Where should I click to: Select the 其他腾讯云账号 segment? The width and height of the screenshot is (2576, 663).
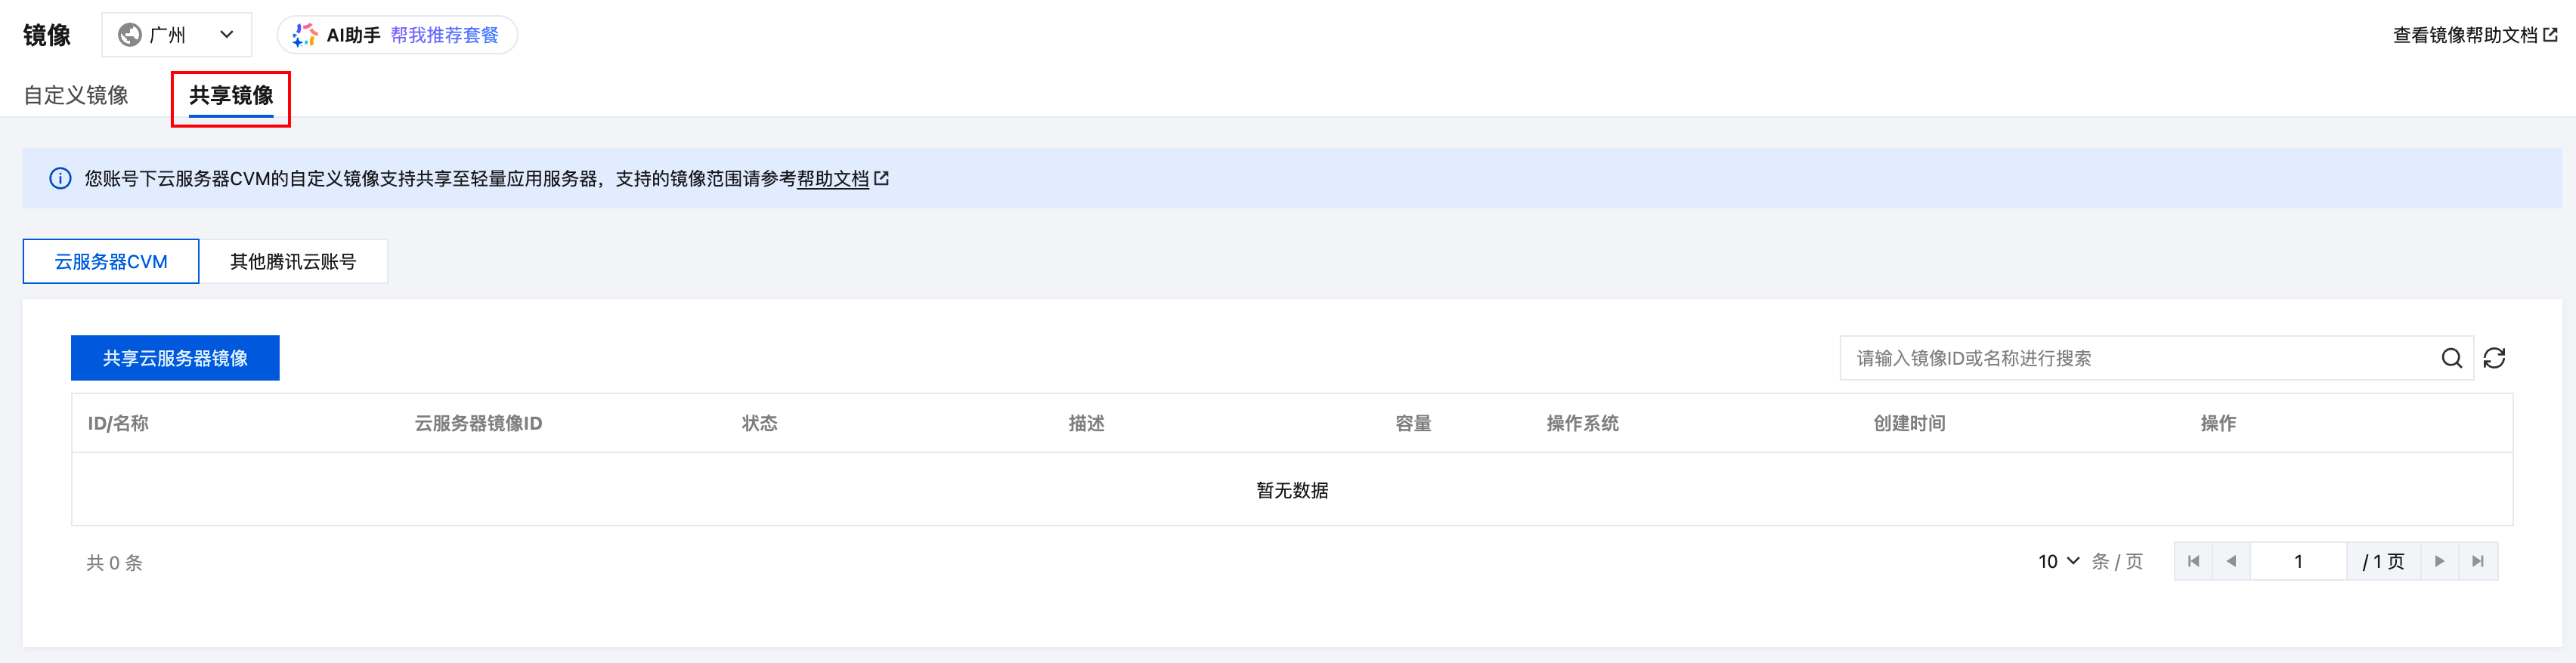[x=293, y=261]
